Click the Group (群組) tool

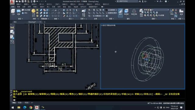[172, 12]
